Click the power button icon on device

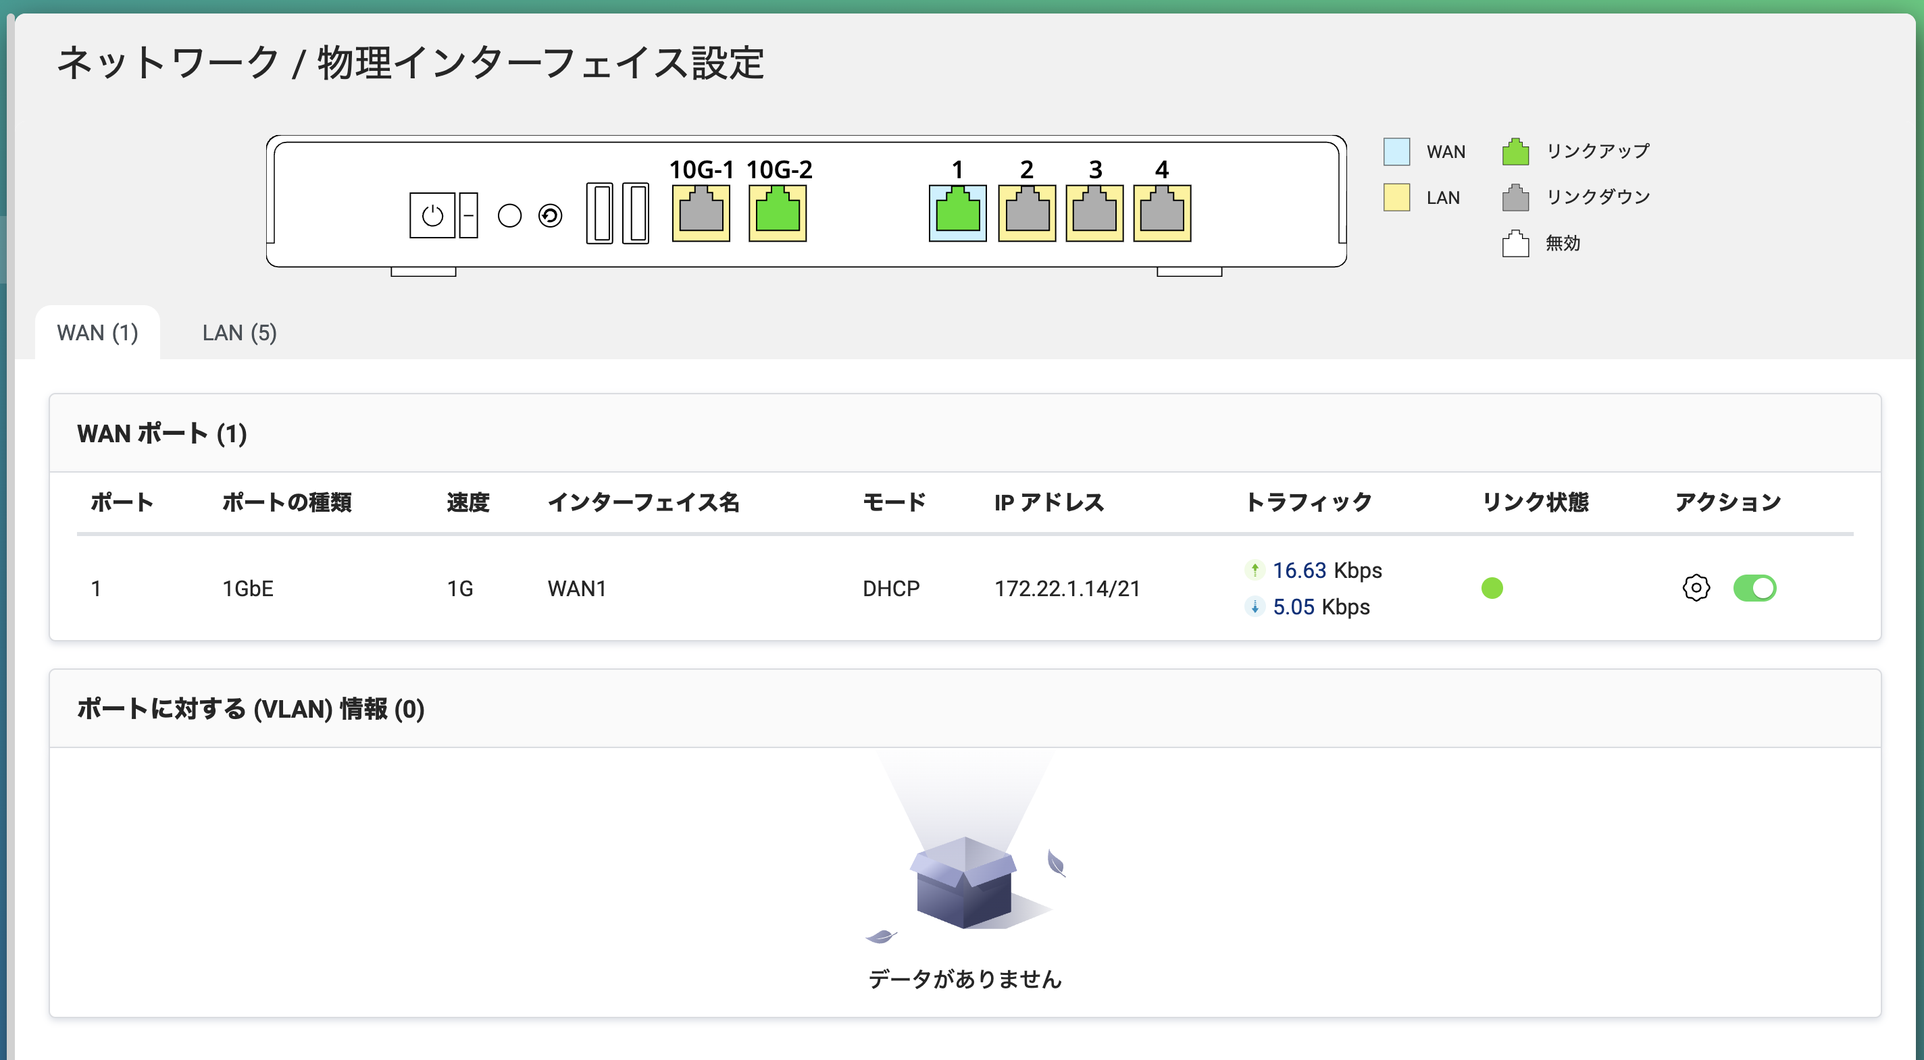coord(432,216)
